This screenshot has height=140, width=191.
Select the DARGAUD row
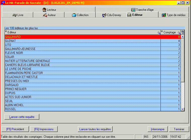92,85
